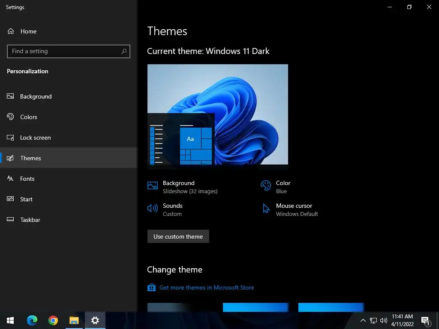Click the Start tiles icon in sidebar
439x329 pixels.
[10, 199]
